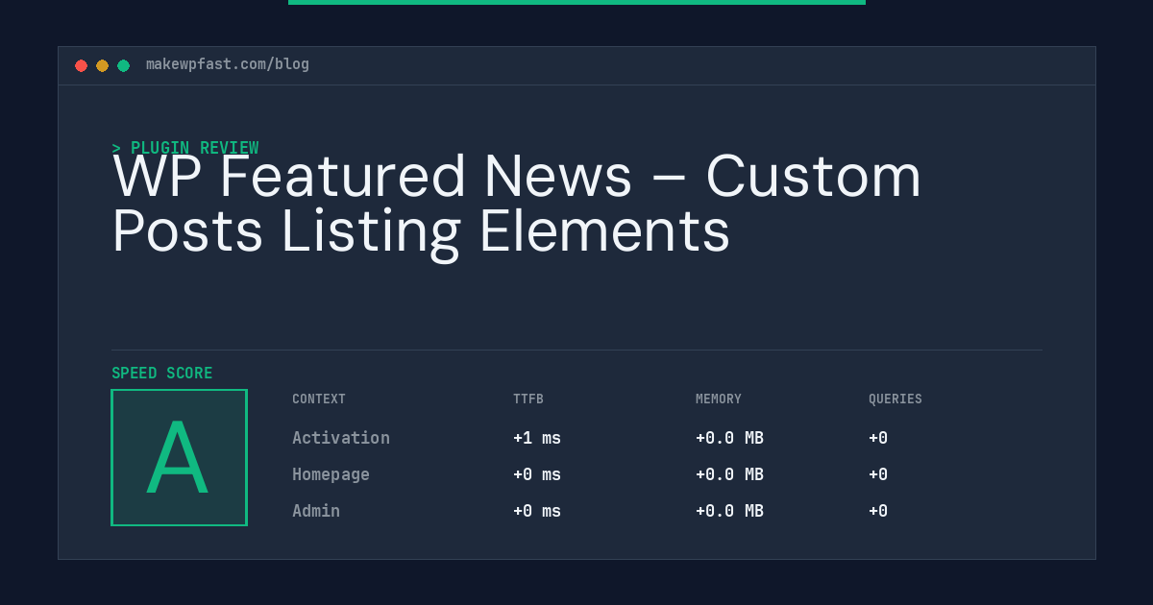The image size is (1153, 605).
Task: Select the 'Homepage' row label
Action: pyautogui.click(x=331, y=474)
